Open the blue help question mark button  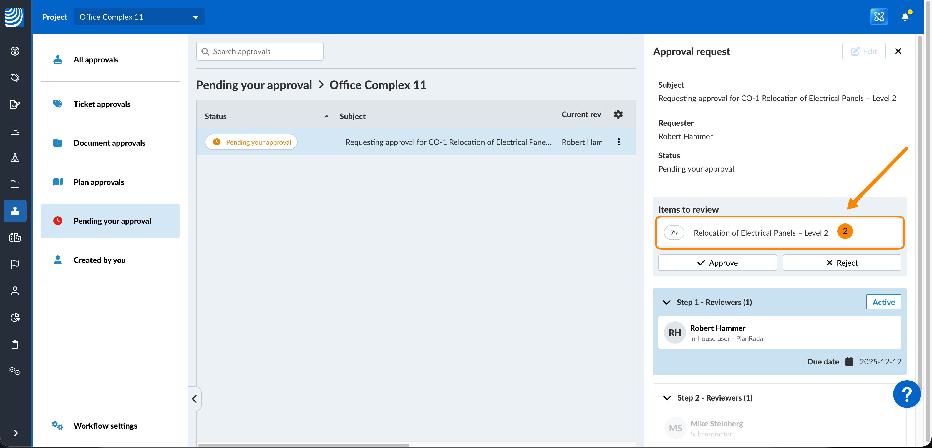coord(906,394)
